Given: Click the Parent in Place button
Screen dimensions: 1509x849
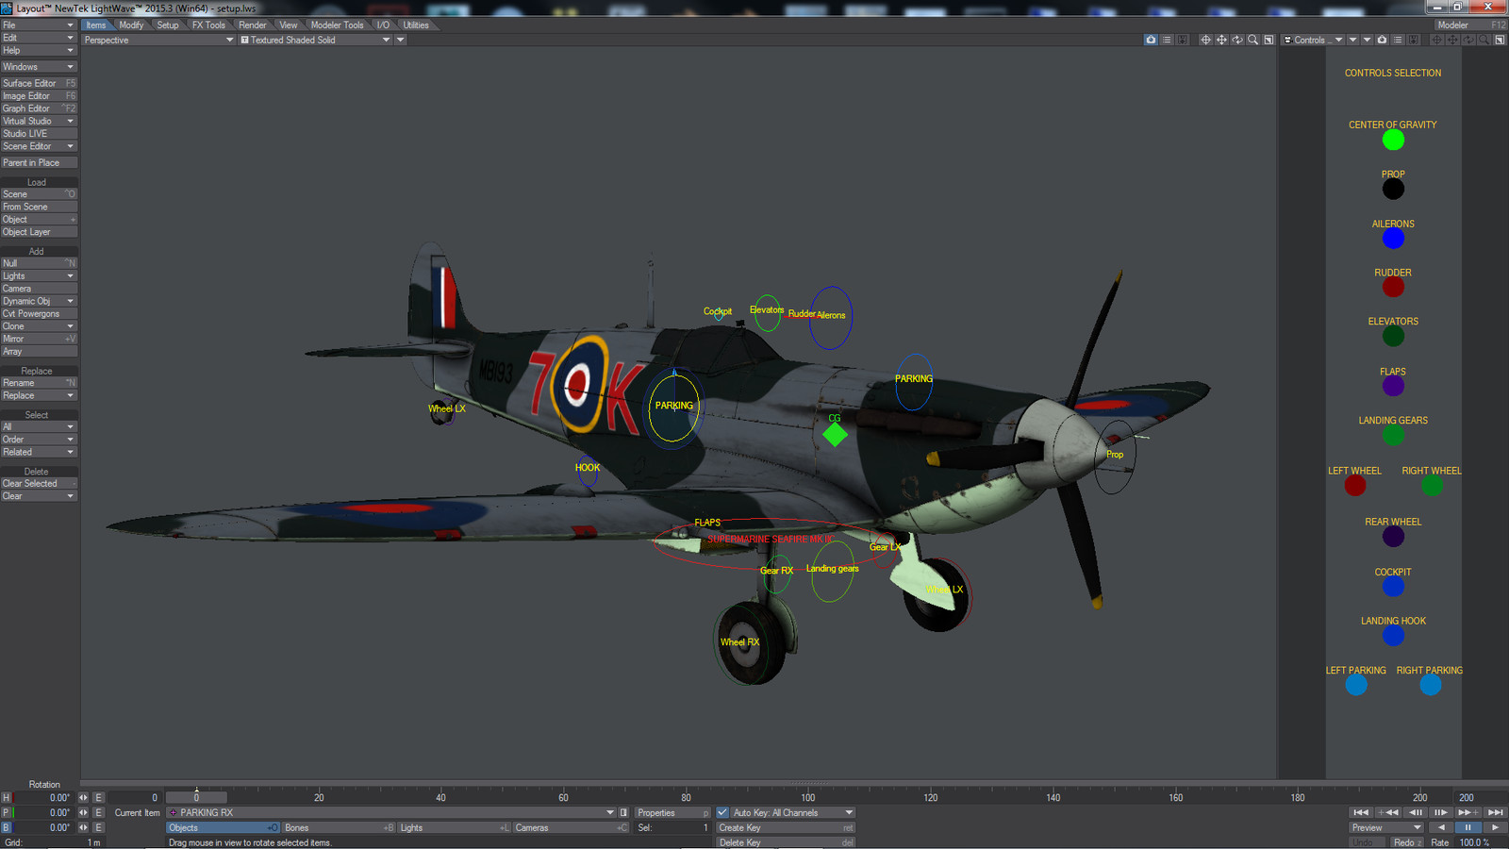Looking at the screenshot, I should coord(39,162).
